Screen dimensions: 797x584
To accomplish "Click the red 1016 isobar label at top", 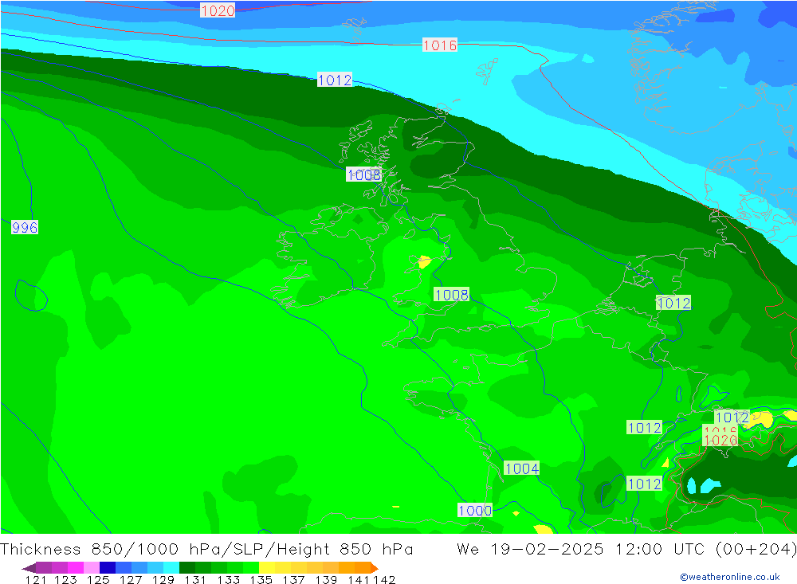I will click(440, 45).
